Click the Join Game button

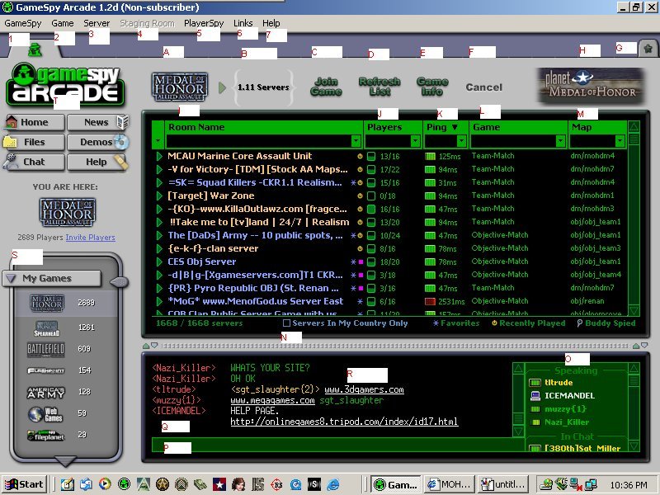coord(326,87)
